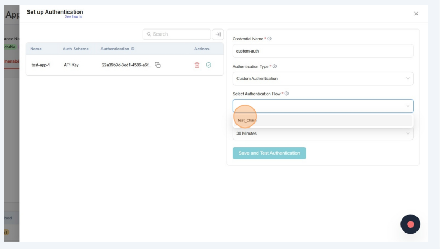Click Save and Test Authentication
Viewport: 440px width, 249px height.
coord(269,153)
